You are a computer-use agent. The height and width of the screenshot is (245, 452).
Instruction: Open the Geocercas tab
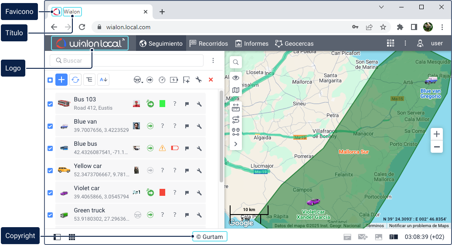[294, 44]
